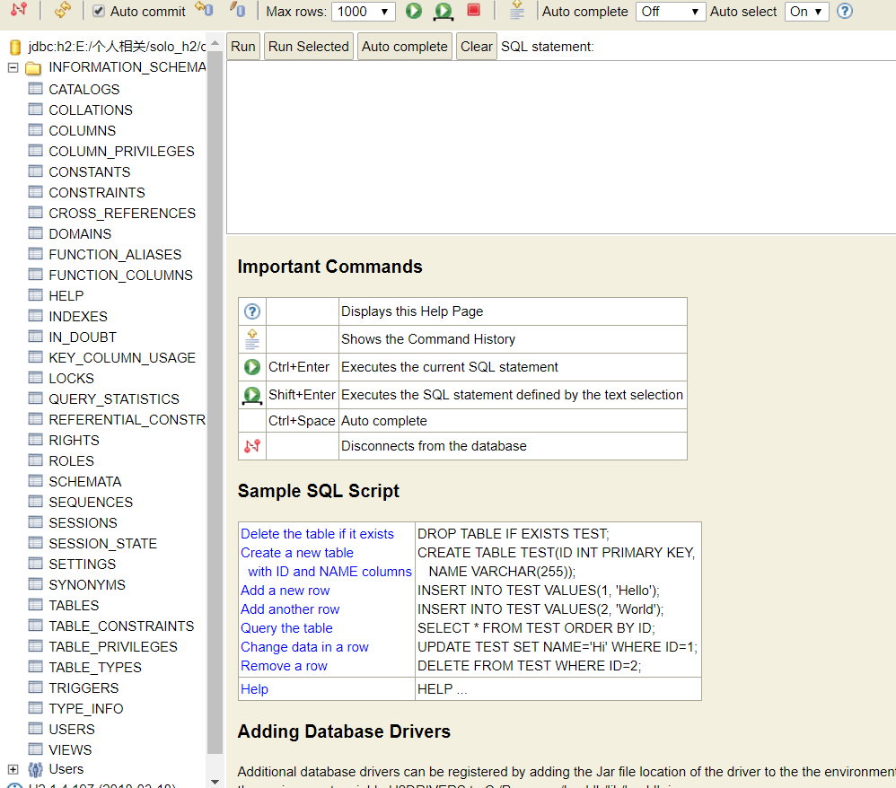Click the green Run icon in toolbar
The image size is (896, 788).
pos(413,11)
